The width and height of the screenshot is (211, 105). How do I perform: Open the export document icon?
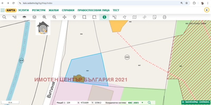pos(155,17)
